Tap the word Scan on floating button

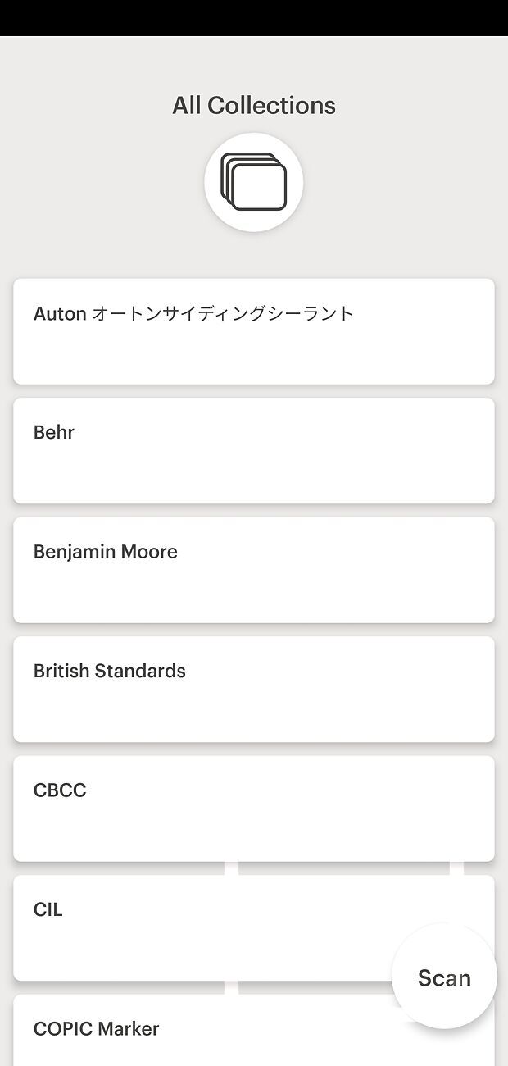tap(444, 977)
